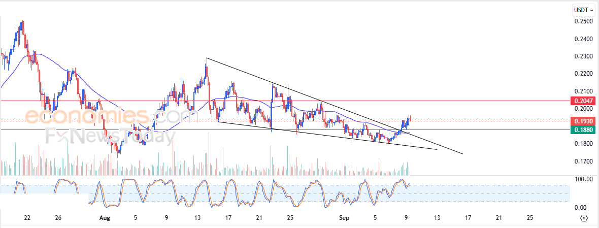
Task: Click the 26 date label on time axis
Action: 58,218
